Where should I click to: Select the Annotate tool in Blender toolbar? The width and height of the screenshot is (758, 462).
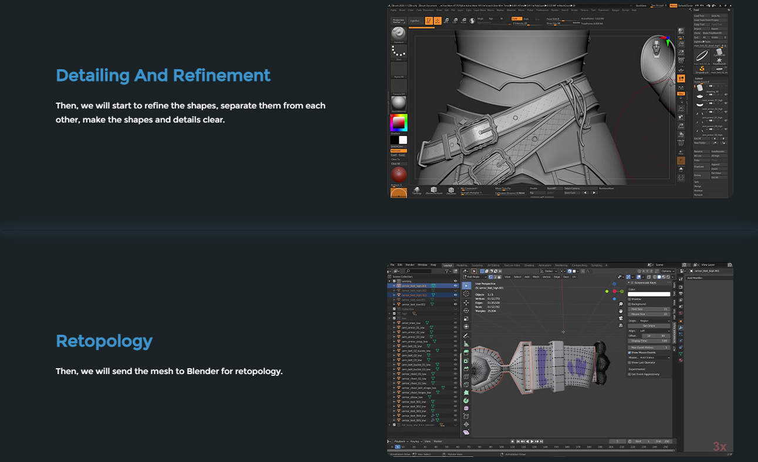tap(466, 336)
